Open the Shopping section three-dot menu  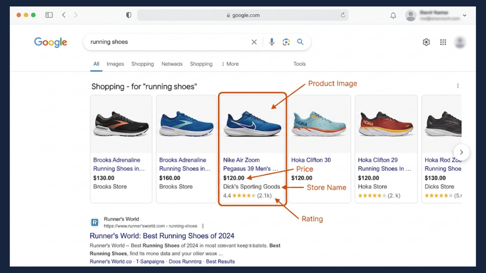click(x=458, y=86)
